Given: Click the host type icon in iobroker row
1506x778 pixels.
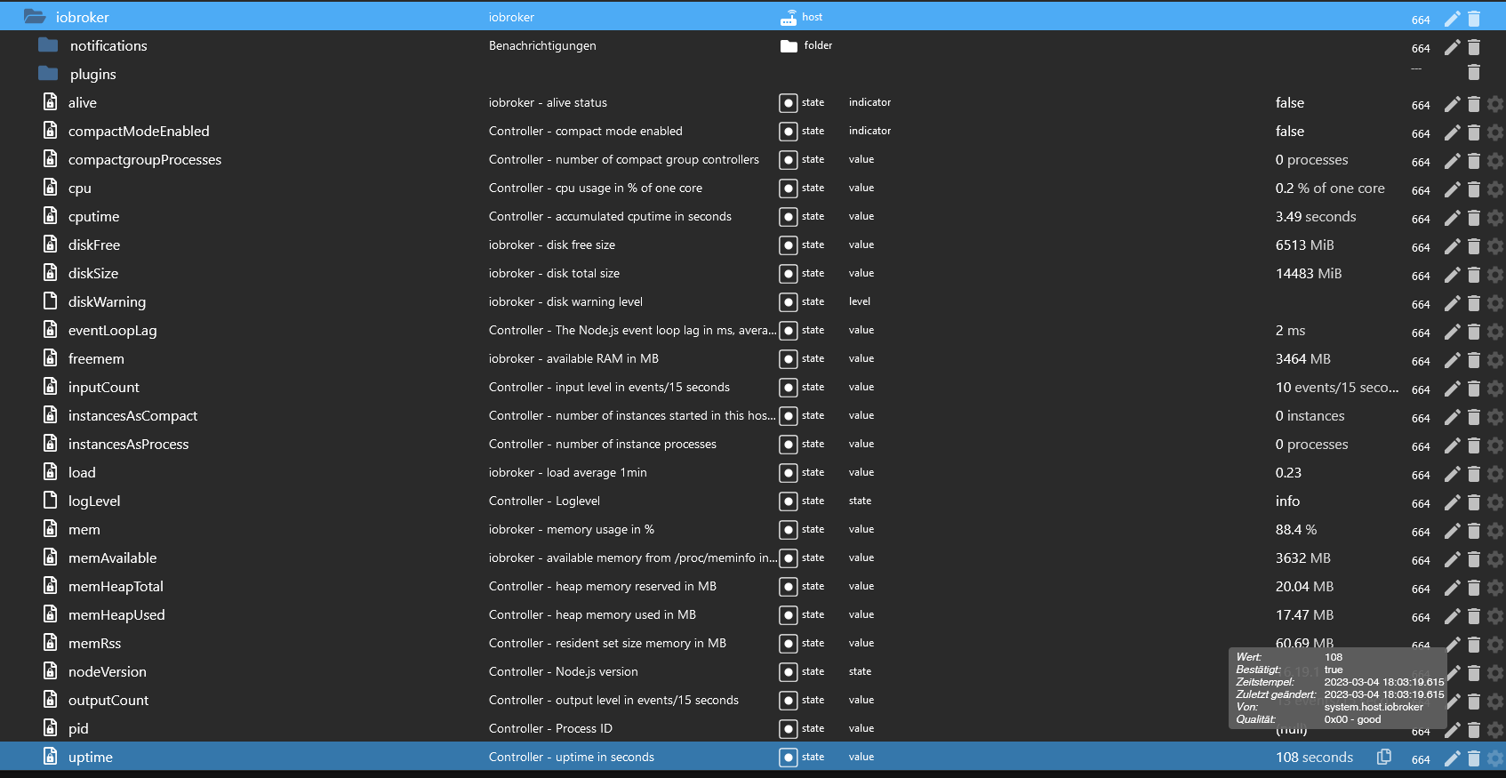Looking at the screenshot, I should tap(789, 18).
